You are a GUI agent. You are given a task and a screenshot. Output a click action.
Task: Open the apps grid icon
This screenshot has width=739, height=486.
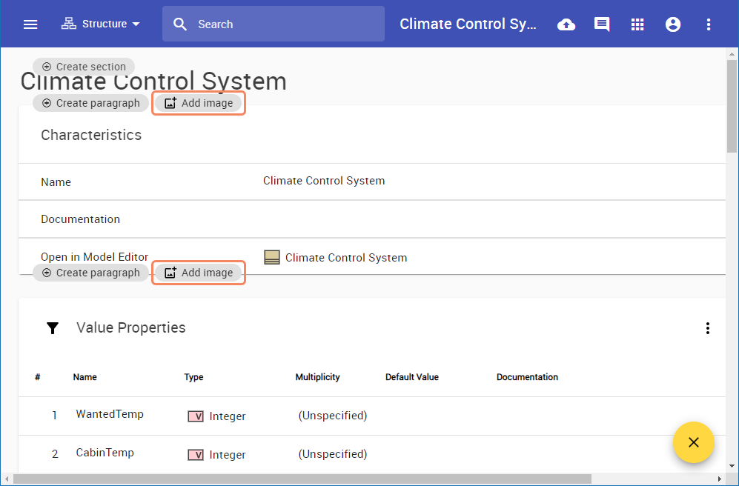tap(637, 24)
